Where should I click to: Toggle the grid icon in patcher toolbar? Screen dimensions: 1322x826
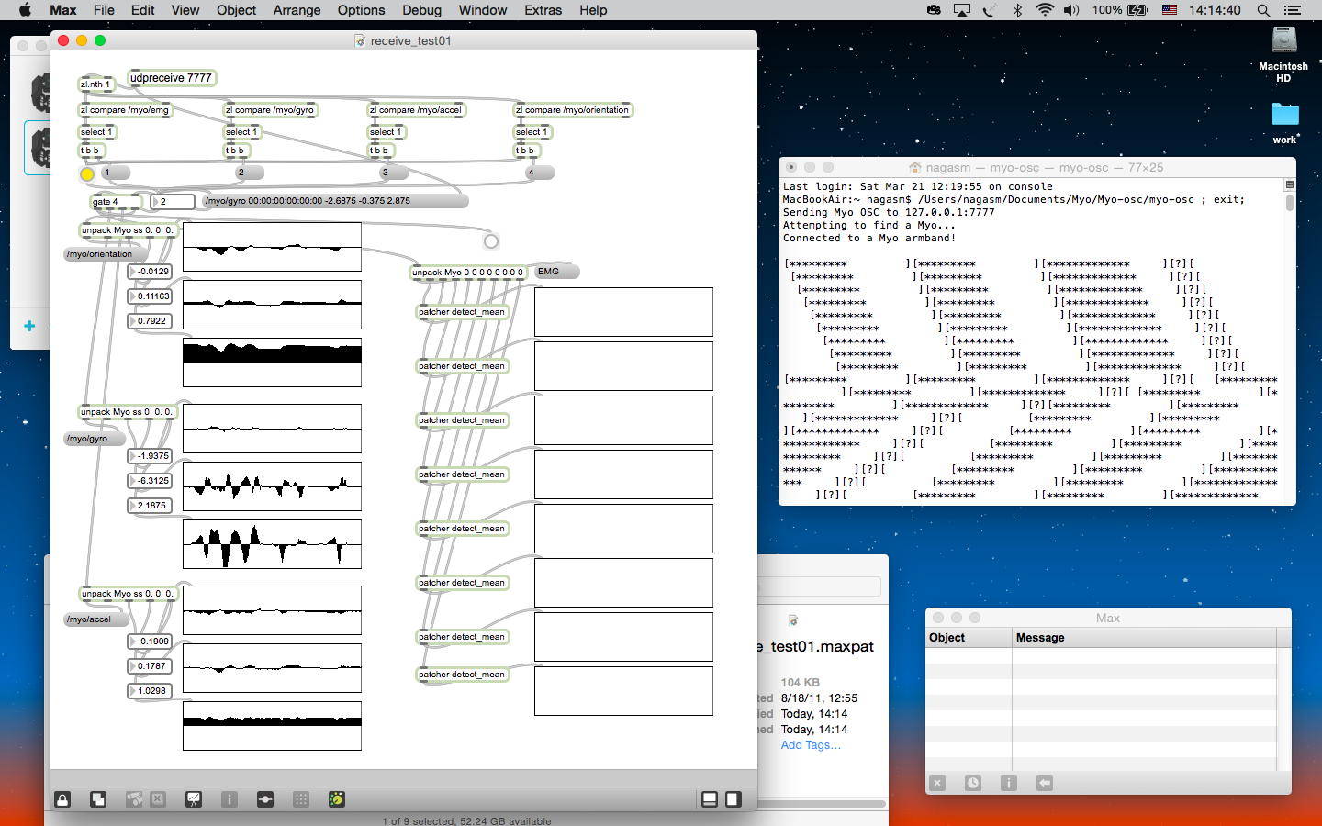[301, 799]
